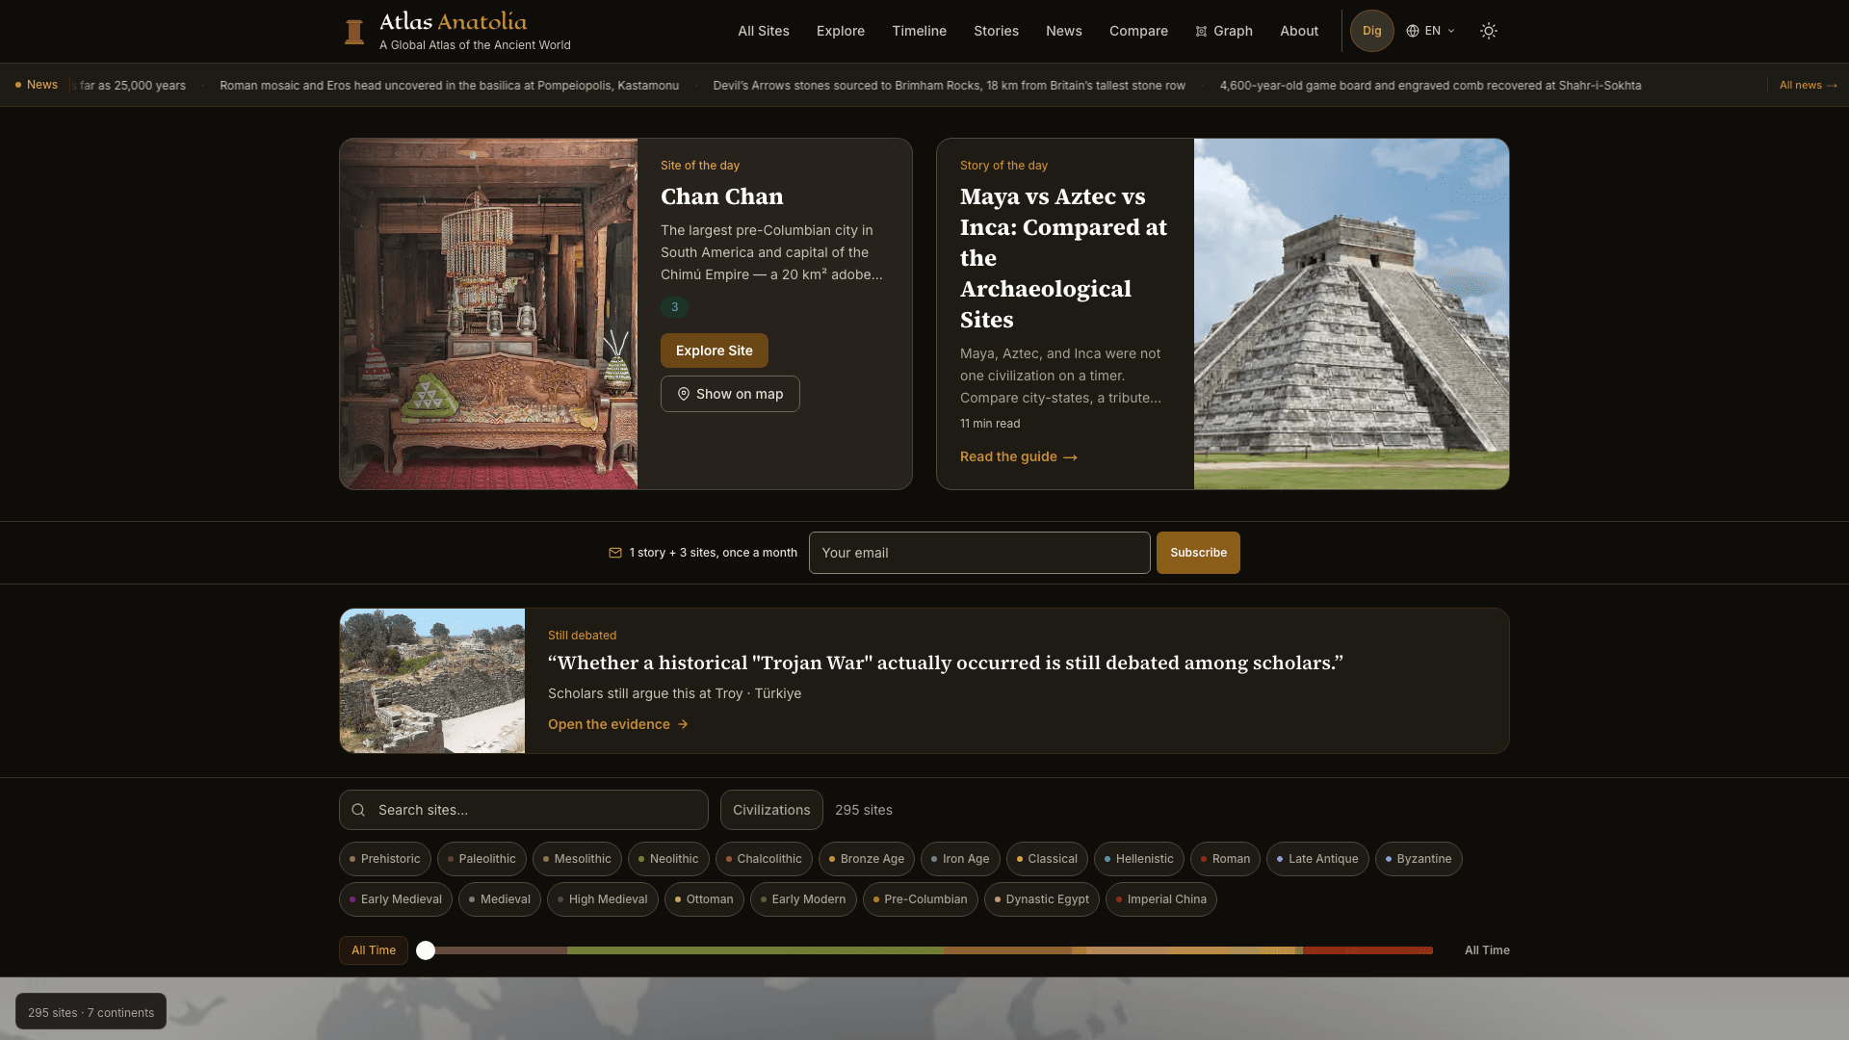The width and height of the screenshot is (1849, 1040).
Task: Click the timeline slider handle
Action: (x=426, y=950)
